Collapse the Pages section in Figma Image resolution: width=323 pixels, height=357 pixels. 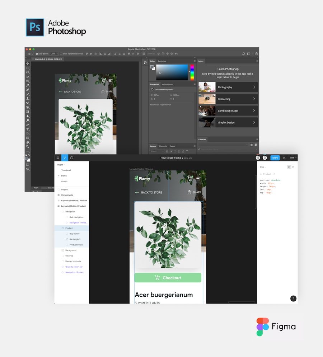click(61, 165)
